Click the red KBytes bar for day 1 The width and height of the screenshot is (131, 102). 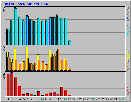8,85
